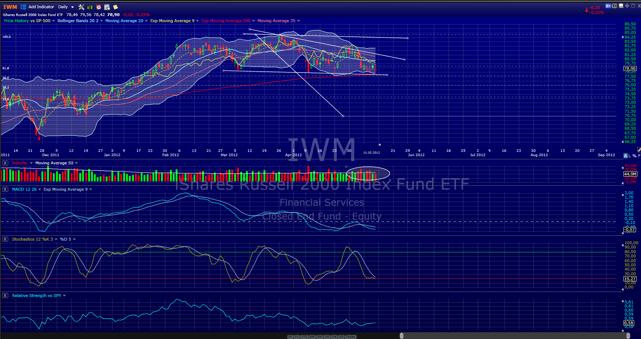Click the add-calculation spreadsheet icon
The height and width of the screenshot is (339, 641).
pyautogui.click(x=107, y=7)
